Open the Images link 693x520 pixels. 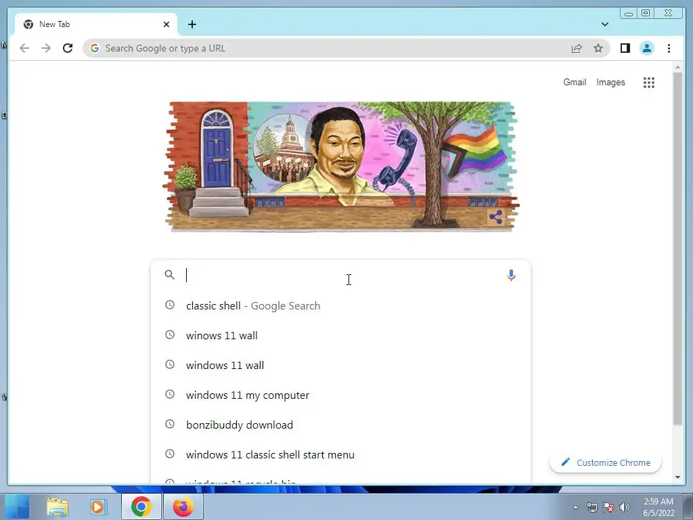[x=610, y=82]
